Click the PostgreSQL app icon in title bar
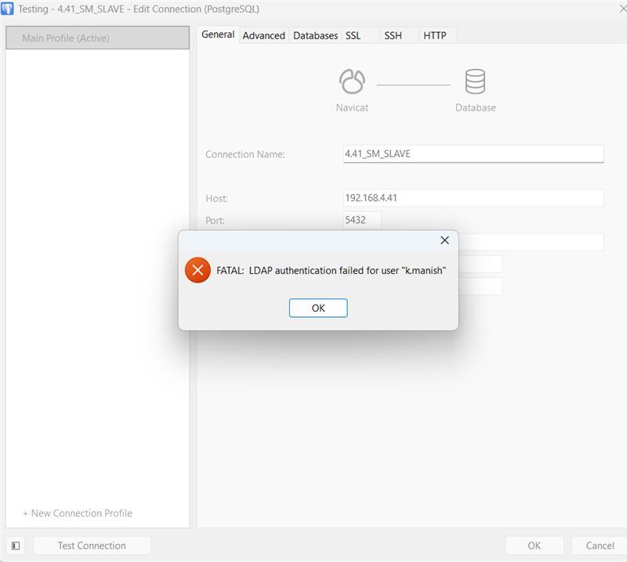627x562 pixels. pyautogui.click(x=8, y=9)
